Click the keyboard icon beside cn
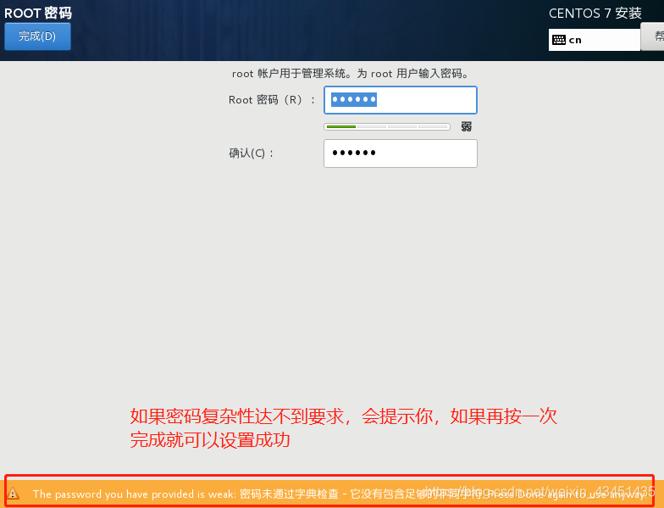Image resolution: width=664 pixels, height=508 pixels. 559,40
